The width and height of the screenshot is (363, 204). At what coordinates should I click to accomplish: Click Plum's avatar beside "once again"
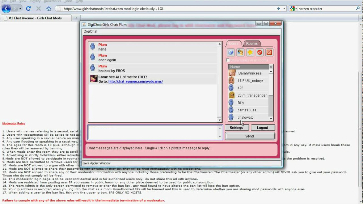pos(92,57)
